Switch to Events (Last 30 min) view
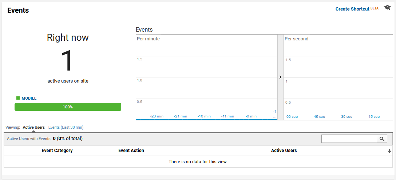Viewport: 396px width, 180px height. (x=66, y=128)
